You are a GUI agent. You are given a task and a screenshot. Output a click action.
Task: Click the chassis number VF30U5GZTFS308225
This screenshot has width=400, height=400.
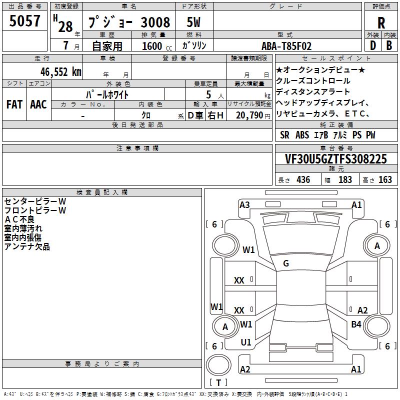coord(336,159)
